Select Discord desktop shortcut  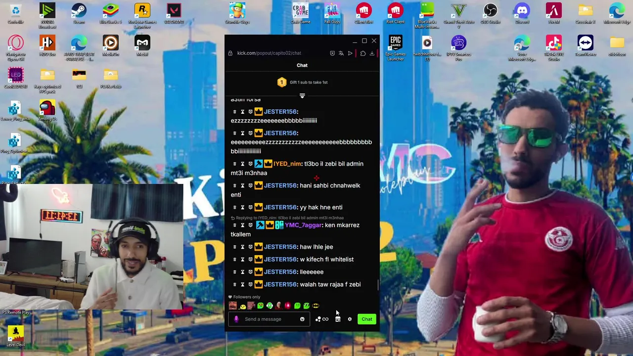(522, 13)
